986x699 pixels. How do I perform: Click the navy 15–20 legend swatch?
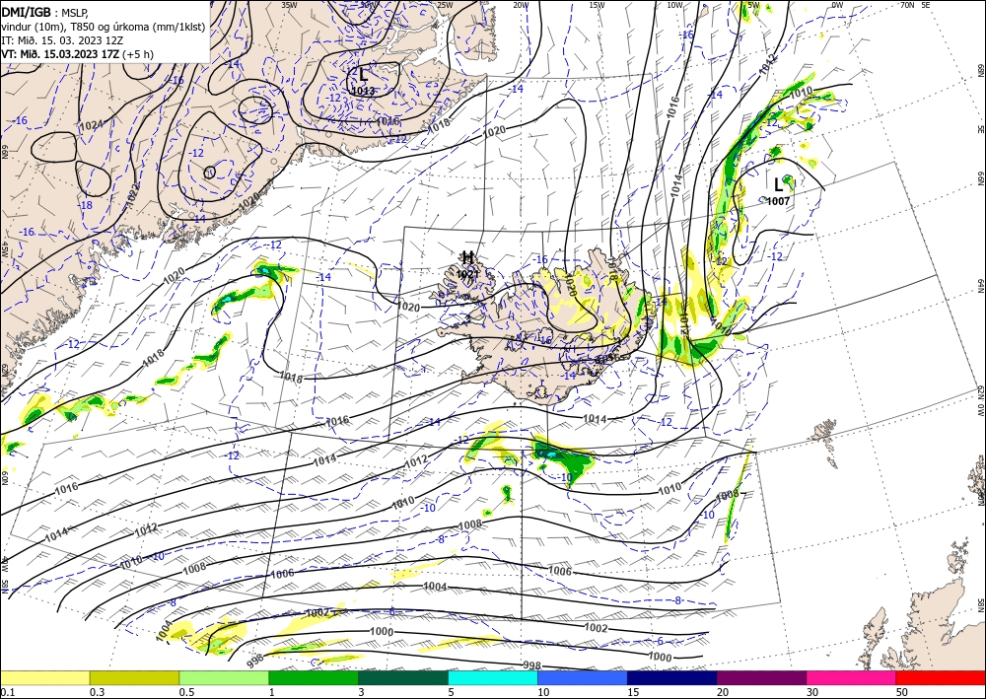coord(672,677)
